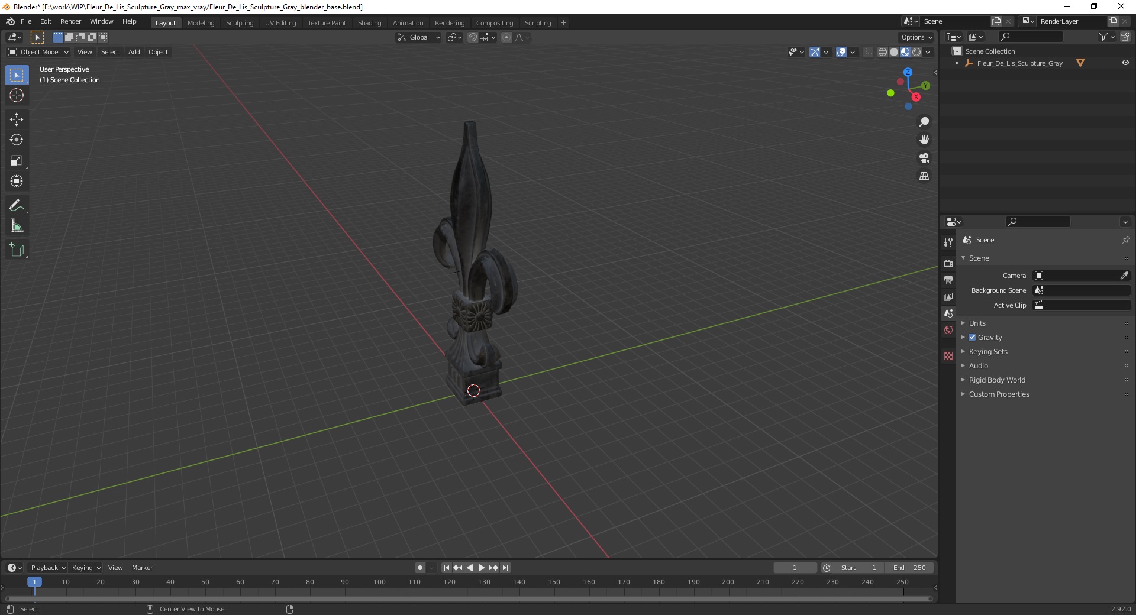Switch to Wireframe viewport shading
This screenshot has height=615, width=1136.
[883, 52]
